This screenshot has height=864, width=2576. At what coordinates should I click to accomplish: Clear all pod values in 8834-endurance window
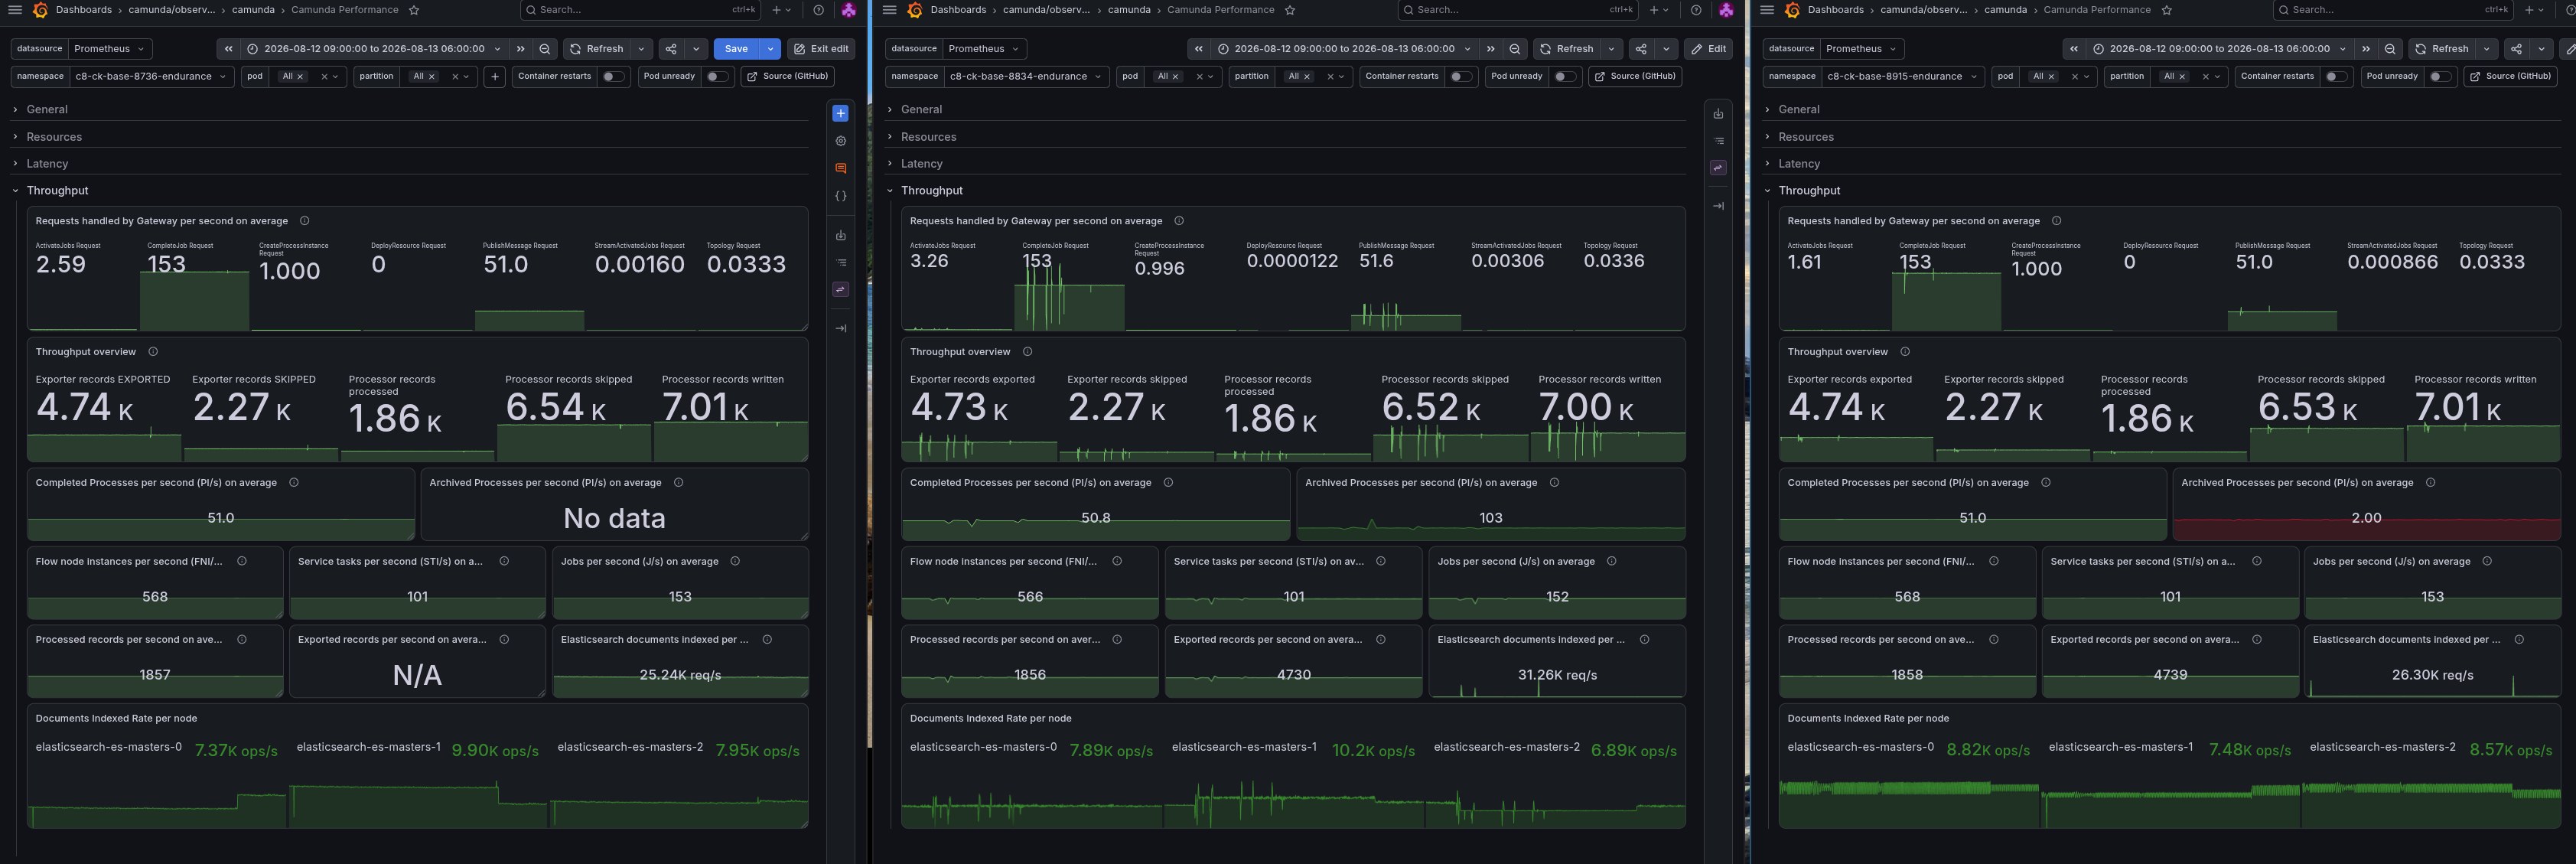click(1199, 77)
